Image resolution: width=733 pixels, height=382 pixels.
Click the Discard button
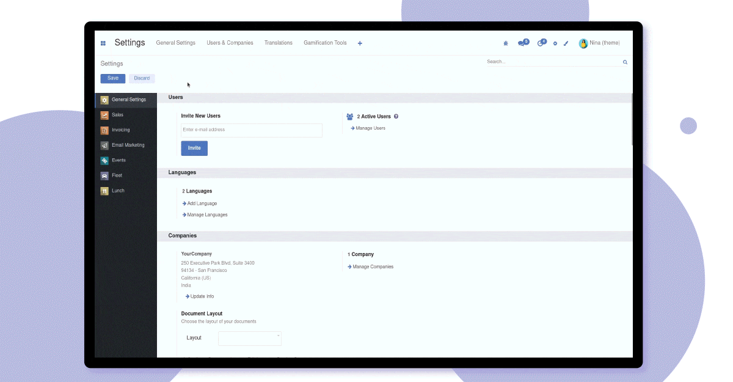coord(142,78)
